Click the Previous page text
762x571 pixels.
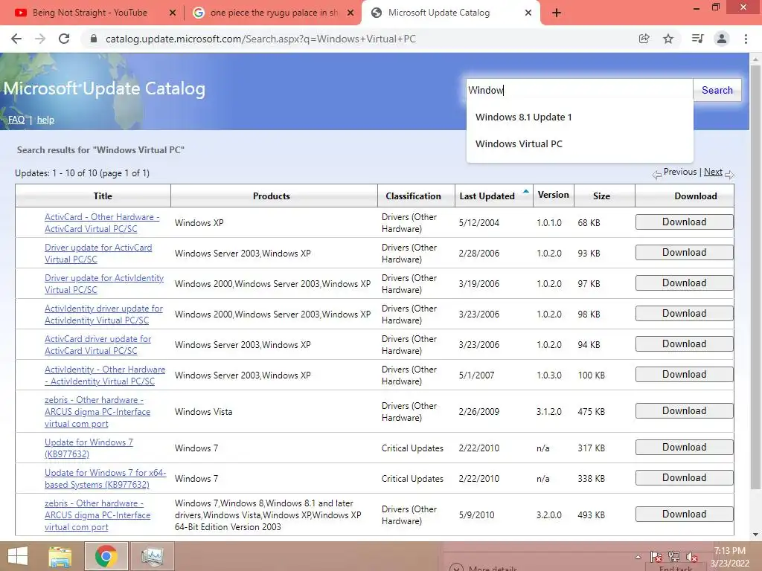click(x=680, y=172)
